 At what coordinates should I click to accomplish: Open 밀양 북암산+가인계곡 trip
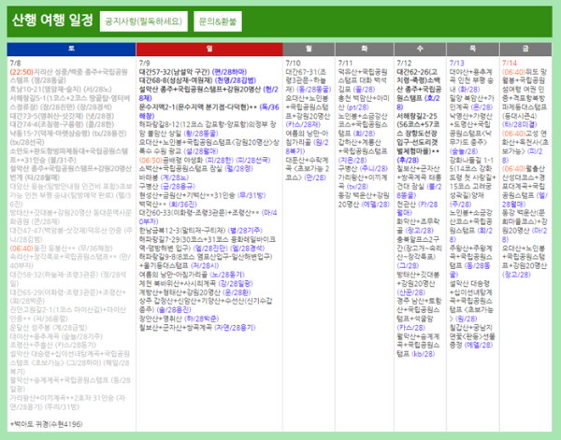click(471, 102)
